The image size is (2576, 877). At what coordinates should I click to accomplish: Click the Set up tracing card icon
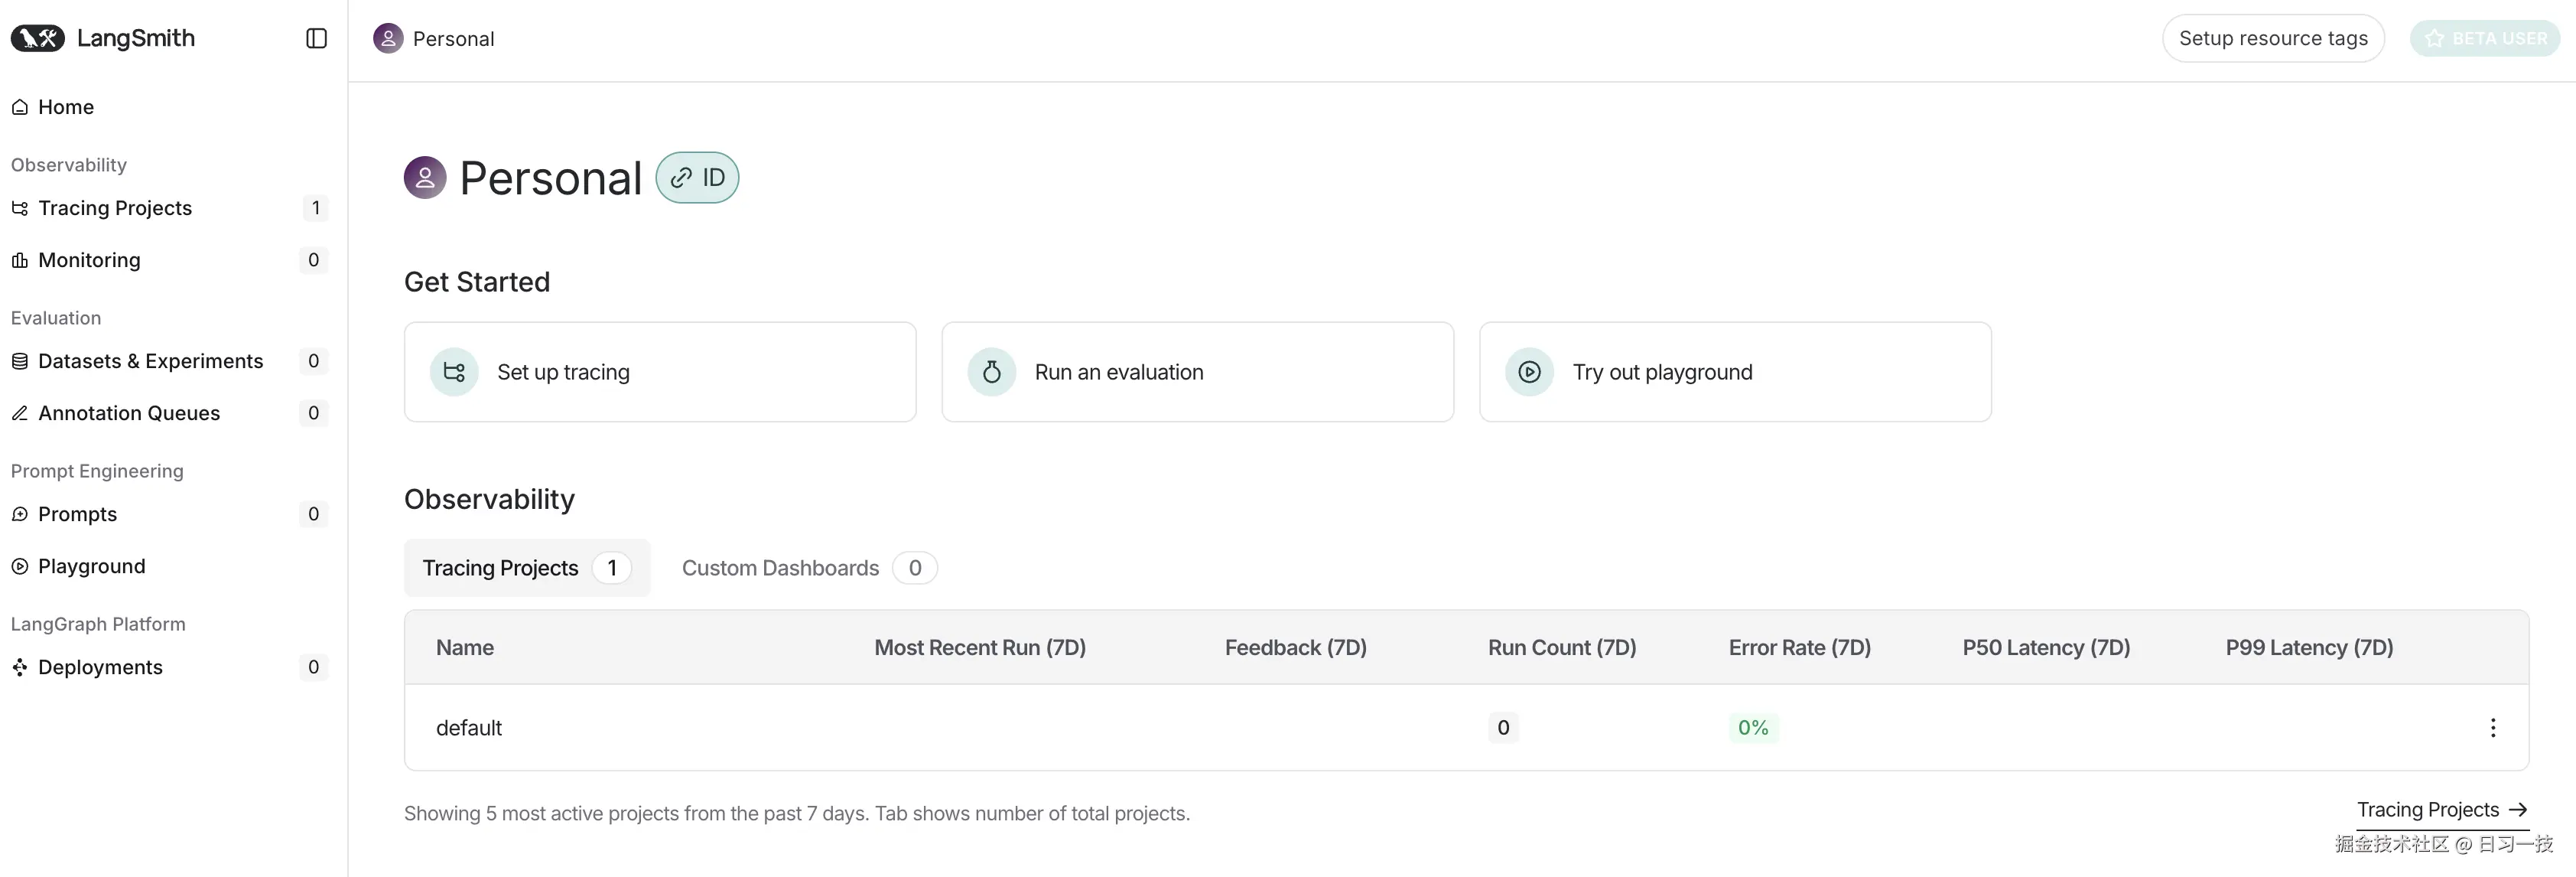[454, 372]
